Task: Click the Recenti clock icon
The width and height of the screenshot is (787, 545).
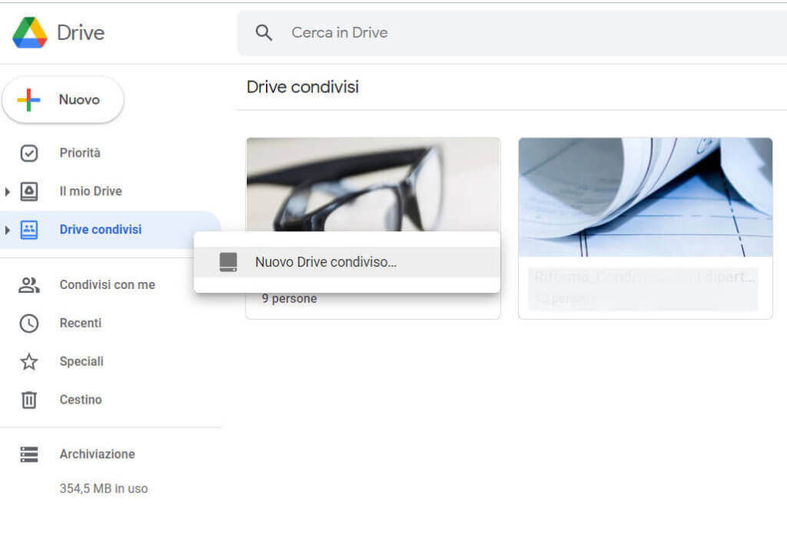Action: [29, 324]
